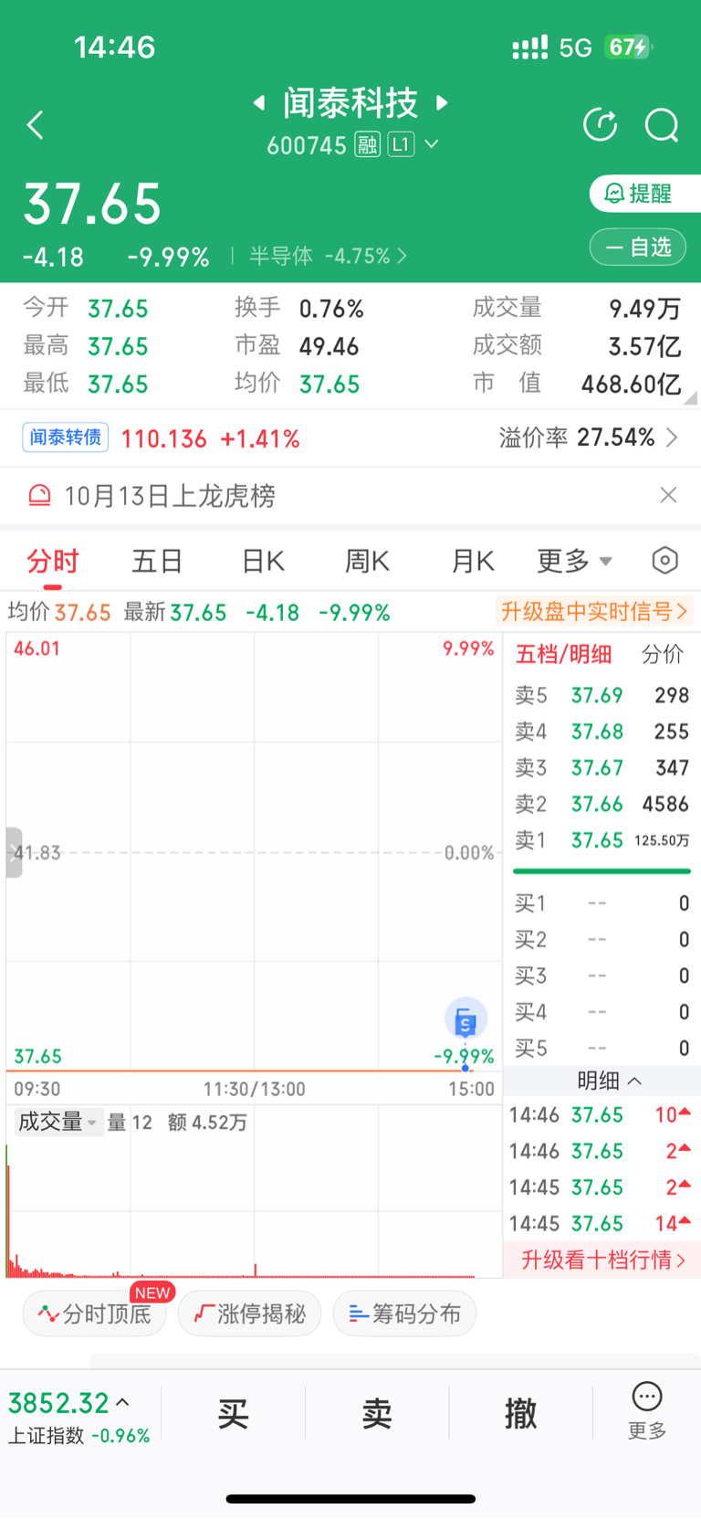Tap the 卖 sell button

tap(377, 1414)
